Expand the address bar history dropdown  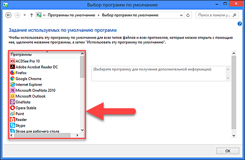181,15
